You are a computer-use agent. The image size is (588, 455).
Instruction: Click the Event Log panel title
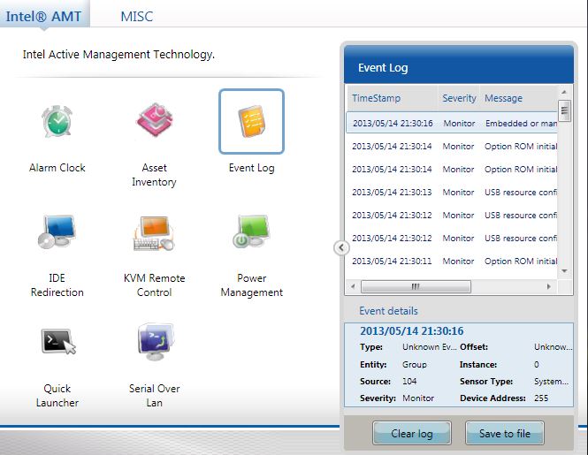pyautogui.click(x=383, y=68)
